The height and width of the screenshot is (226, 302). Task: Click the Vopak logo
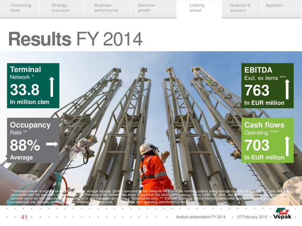pos(282,214)
